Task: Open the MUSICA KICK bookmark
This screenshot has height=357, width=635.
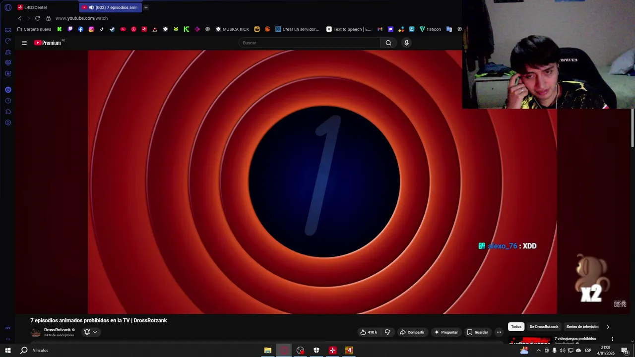Action: click(232, 29)
